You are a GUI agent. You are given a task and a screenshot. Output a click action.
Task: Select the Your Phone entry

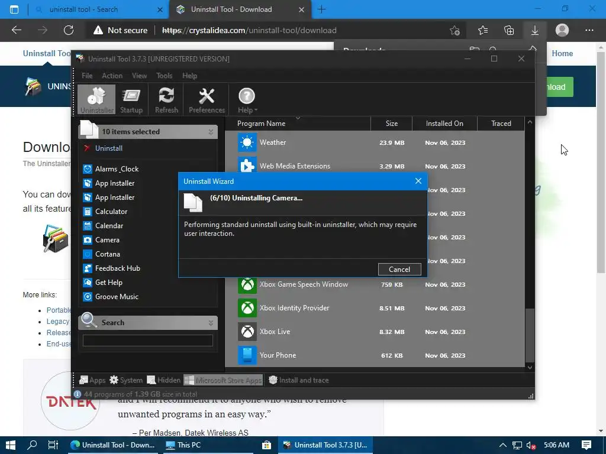click(375, 355)
